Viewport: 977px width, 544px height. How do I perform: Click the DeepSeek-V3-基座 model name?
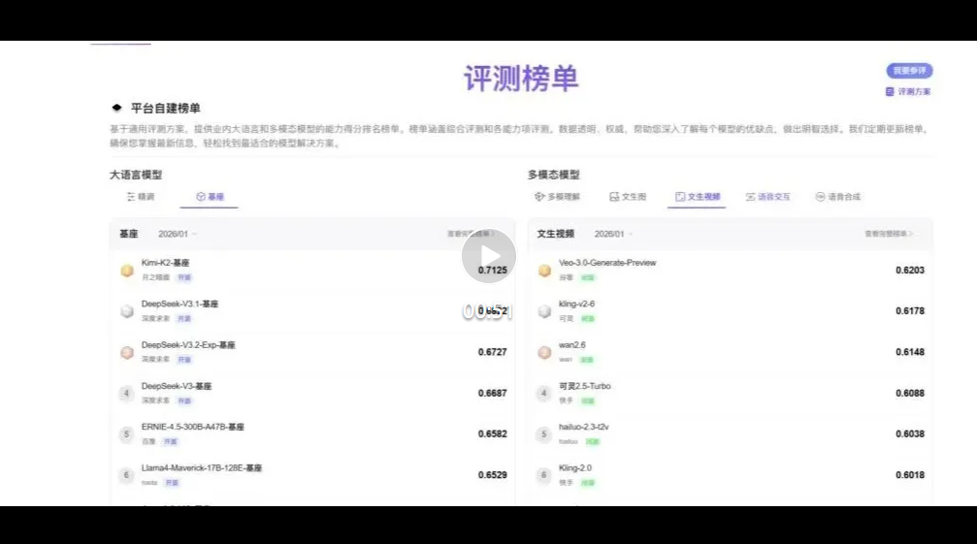click(177, 386)
